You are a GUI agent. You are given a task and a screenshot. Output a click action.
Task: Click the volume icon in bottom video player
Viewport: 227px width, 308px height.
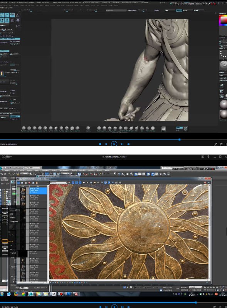[129, 306]
